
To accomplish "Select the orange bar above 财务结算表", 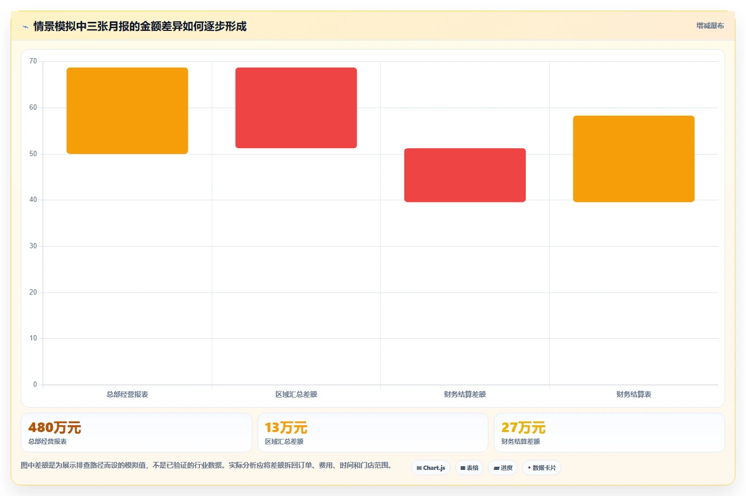I will tap(633, 159).
